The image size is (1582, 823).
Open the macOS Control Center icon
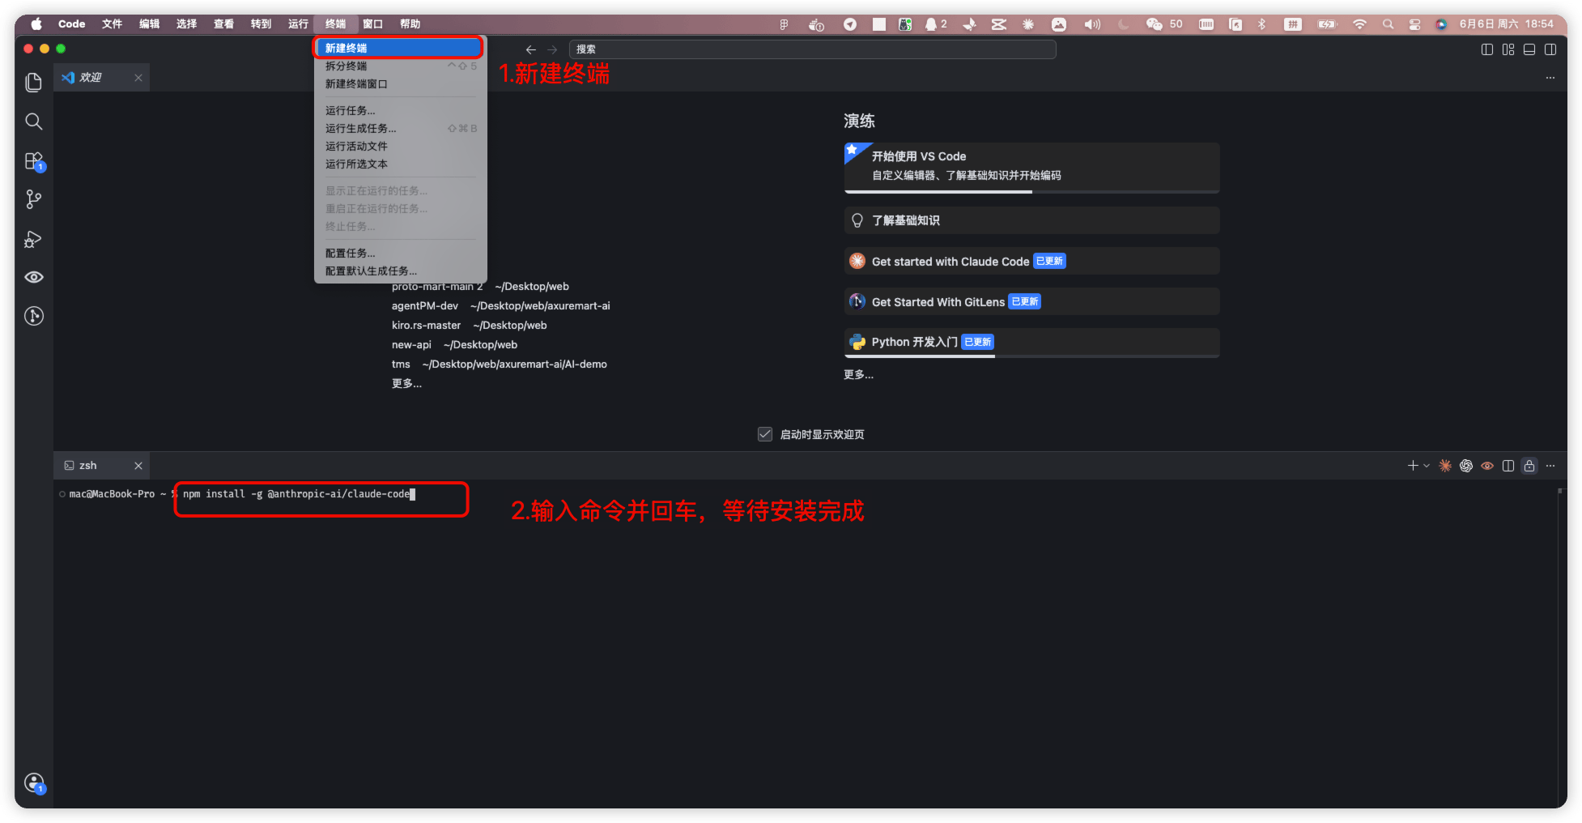(x=1414, y=24)
